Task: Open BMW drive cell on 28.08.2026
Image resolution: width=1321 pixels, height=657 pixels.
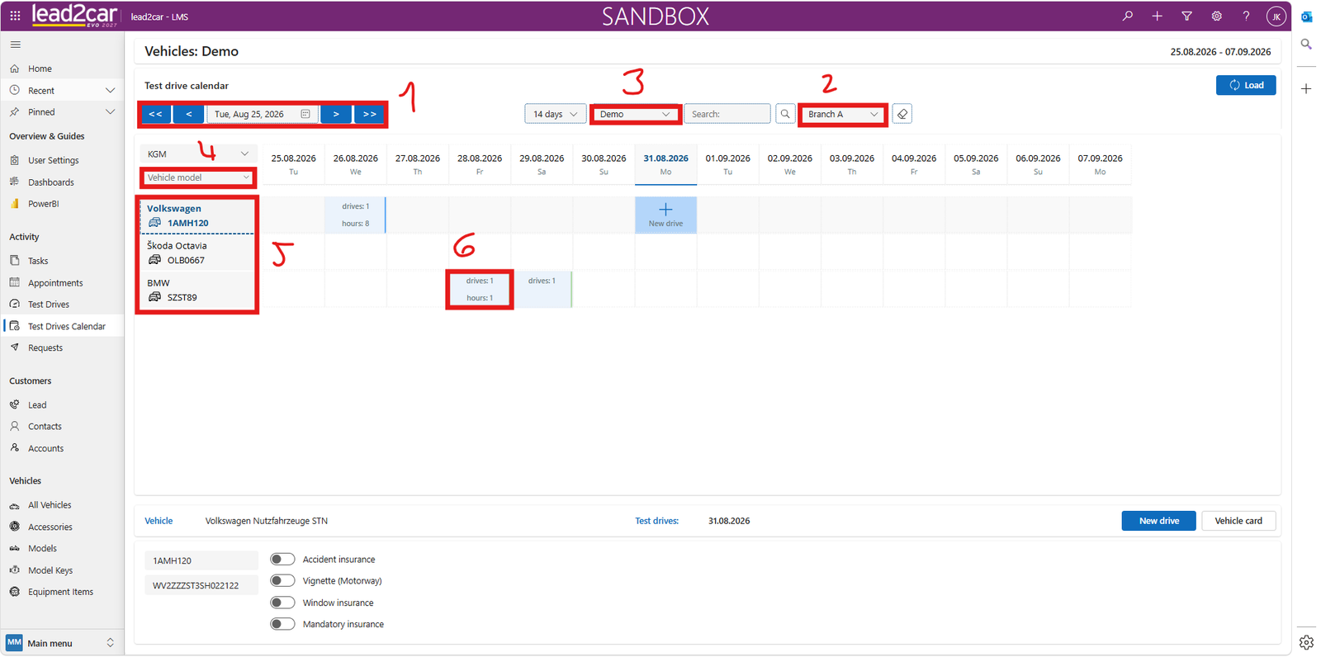Action: pos(480,289)
